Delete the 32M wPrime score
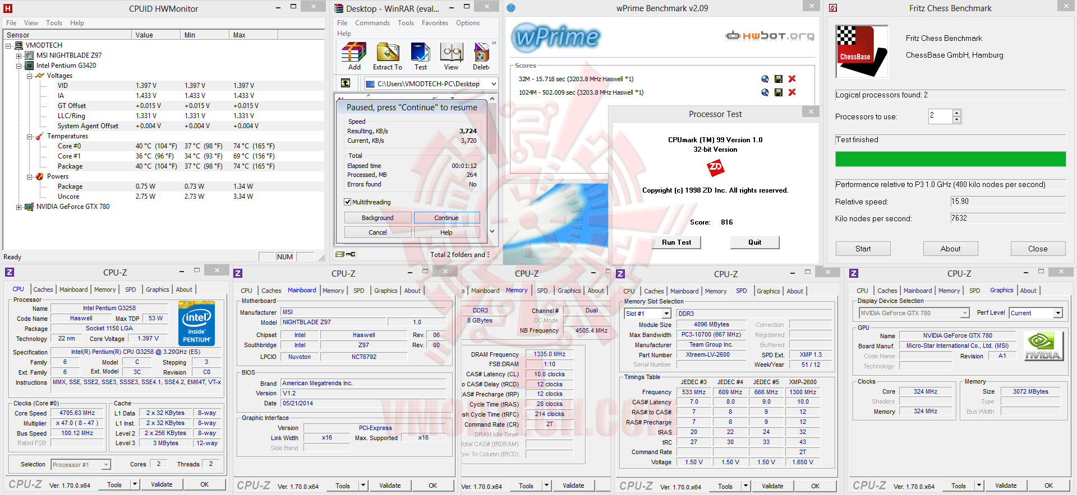This screenshot has width=1077, height=495. point(792,79)
